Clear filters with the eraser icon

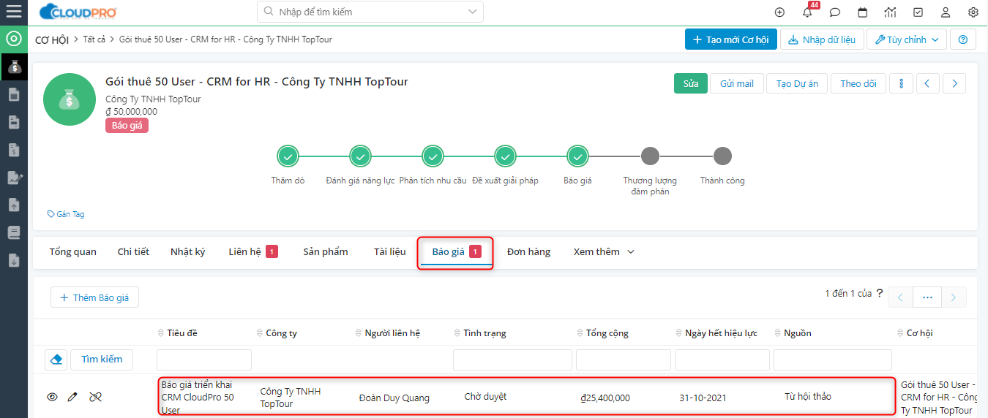pyautogui.click(x=56, y=360)
